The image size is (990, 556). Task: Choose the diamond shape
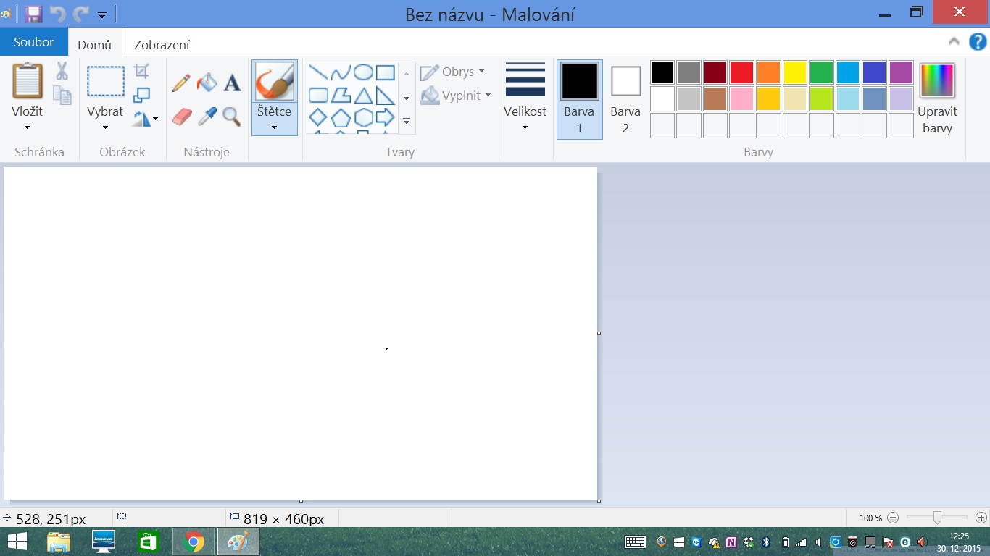click(319, 117)
